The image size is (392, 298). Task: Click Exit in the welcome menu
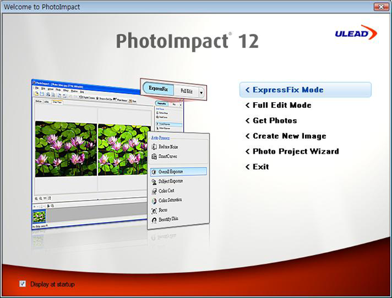point(257,166)
